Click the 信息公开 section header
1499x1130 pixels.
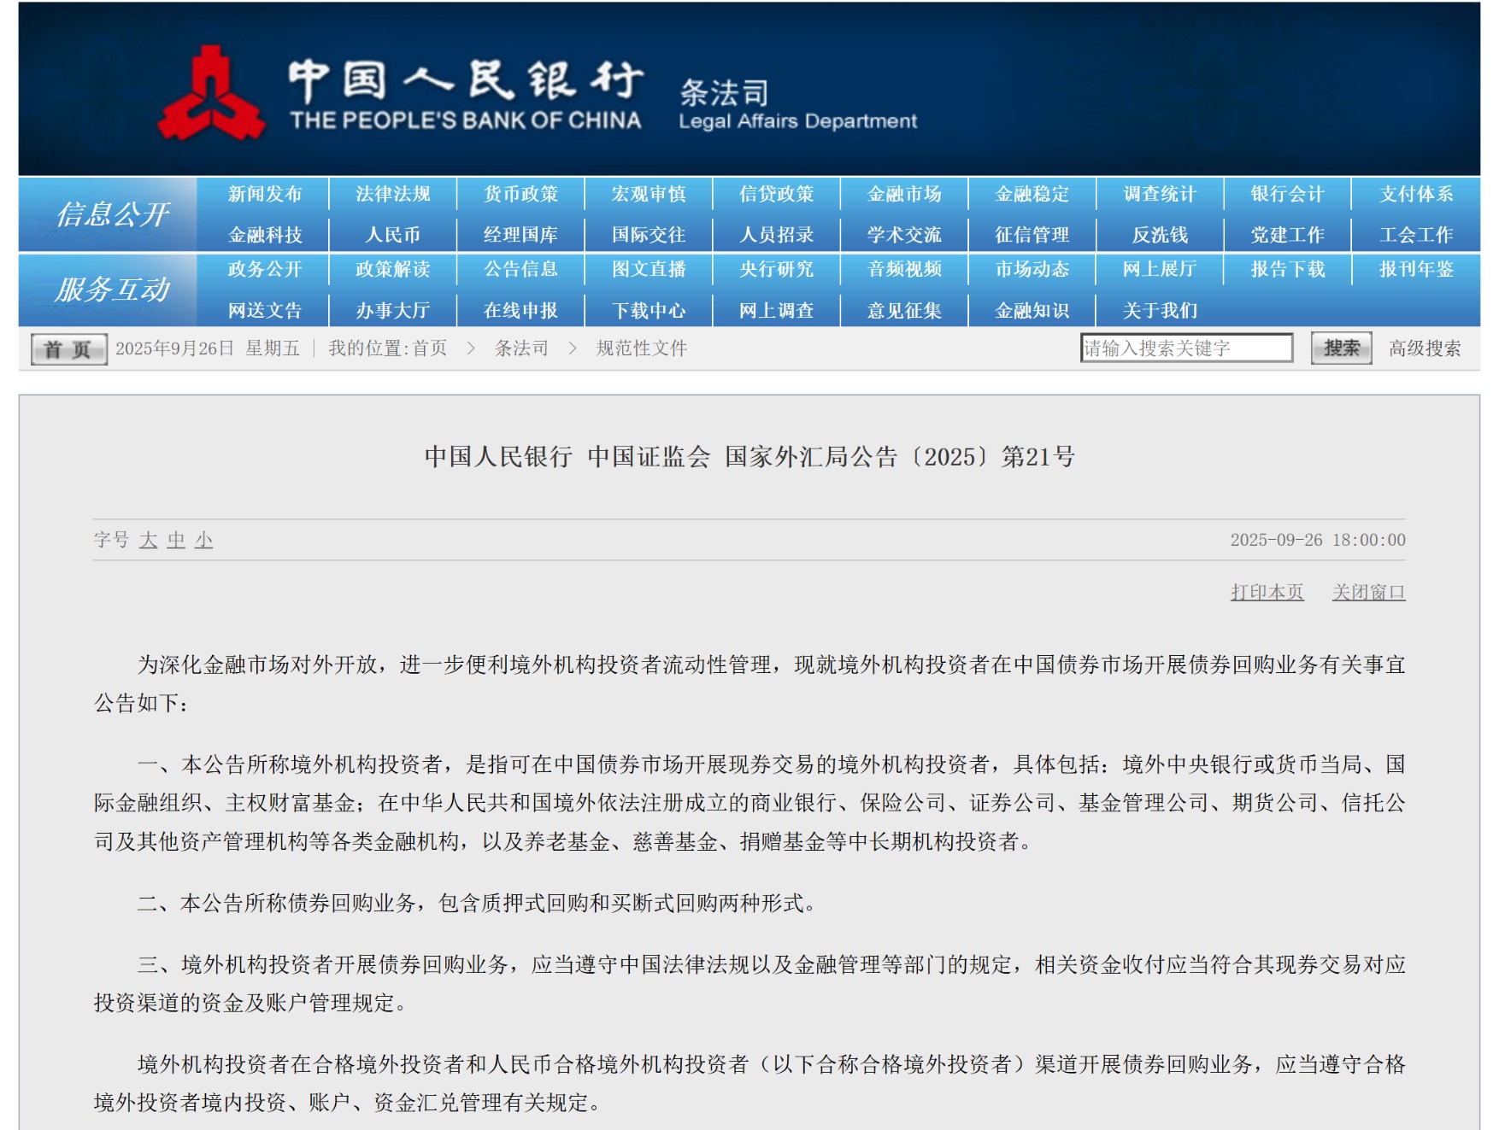tap(113, 214)
